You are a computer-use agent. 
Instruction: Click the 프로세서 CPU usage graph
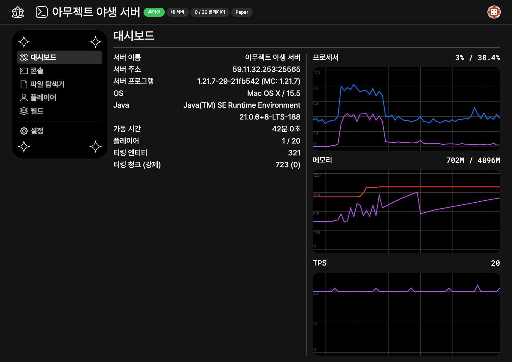pyautogui.click(x=406, y=109)
